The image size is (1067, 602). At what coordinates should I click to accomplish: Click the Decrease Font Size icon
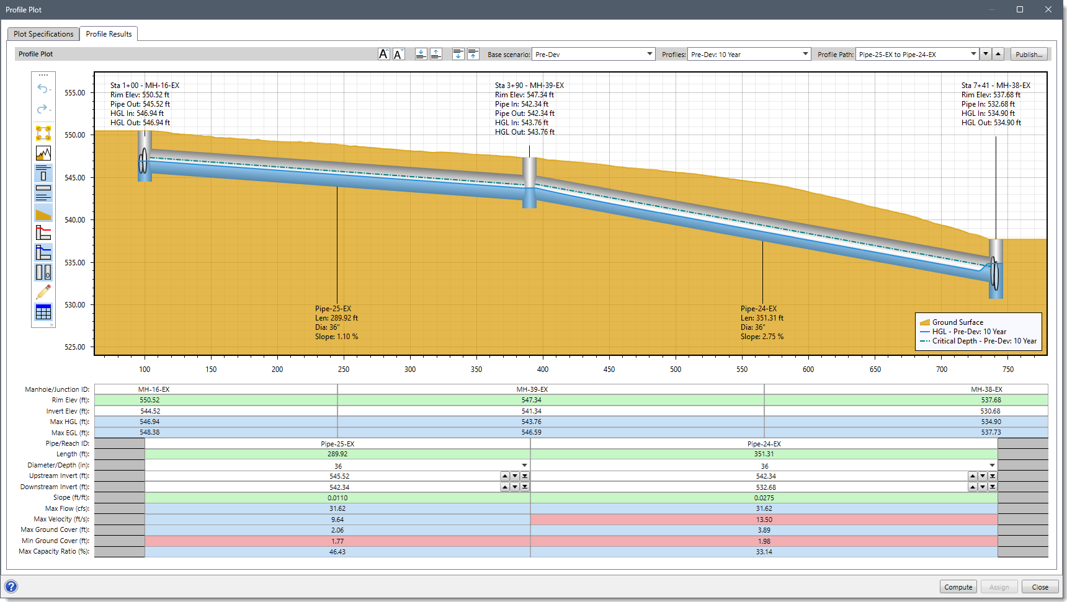coord(399,54)
